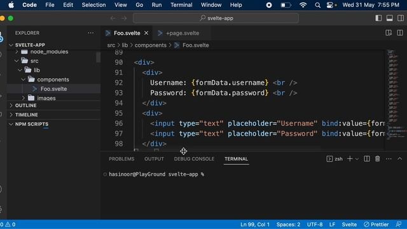Switch to the Foo.svelte editor tab
The width and height of the screenshot is (407, 229).
point(127,33)
